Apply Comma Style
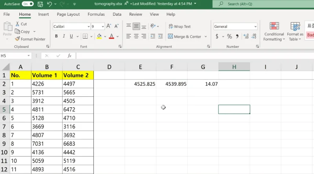The height and width of the screenshot is (174, 314). click(x=237, y=36)
